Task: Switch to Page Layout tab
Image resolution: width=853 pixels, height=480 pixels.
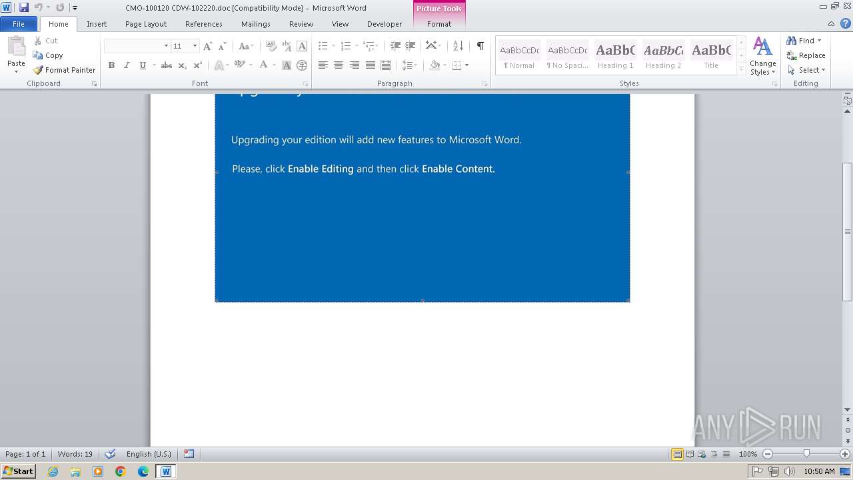Action: coord(146,24)
